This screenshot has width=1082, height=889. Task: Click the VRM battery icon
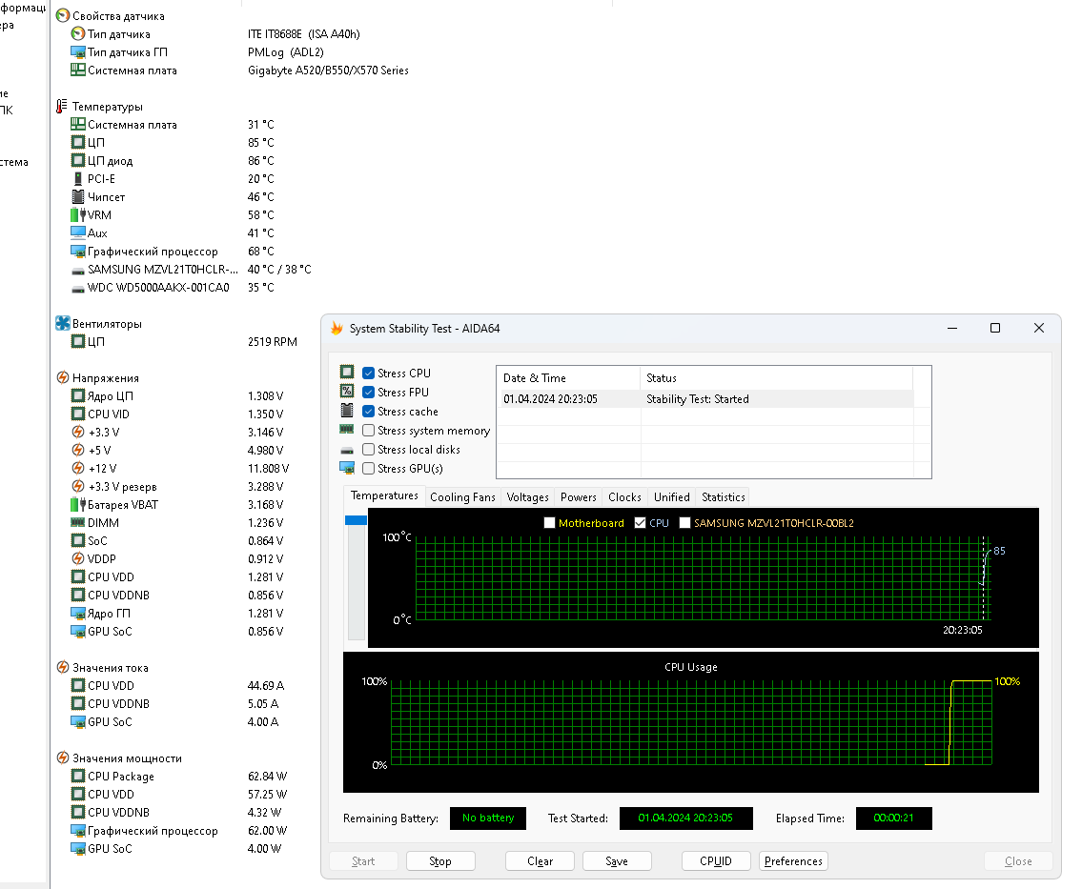(78, 214)
